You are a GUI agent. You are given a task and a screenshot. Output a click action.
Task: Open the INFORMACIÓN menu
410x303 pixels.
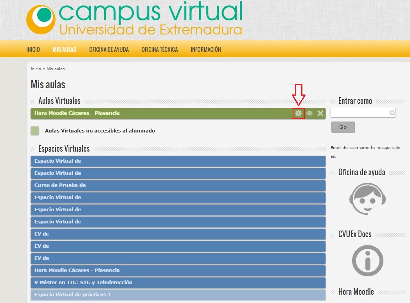tap(206, 49)
